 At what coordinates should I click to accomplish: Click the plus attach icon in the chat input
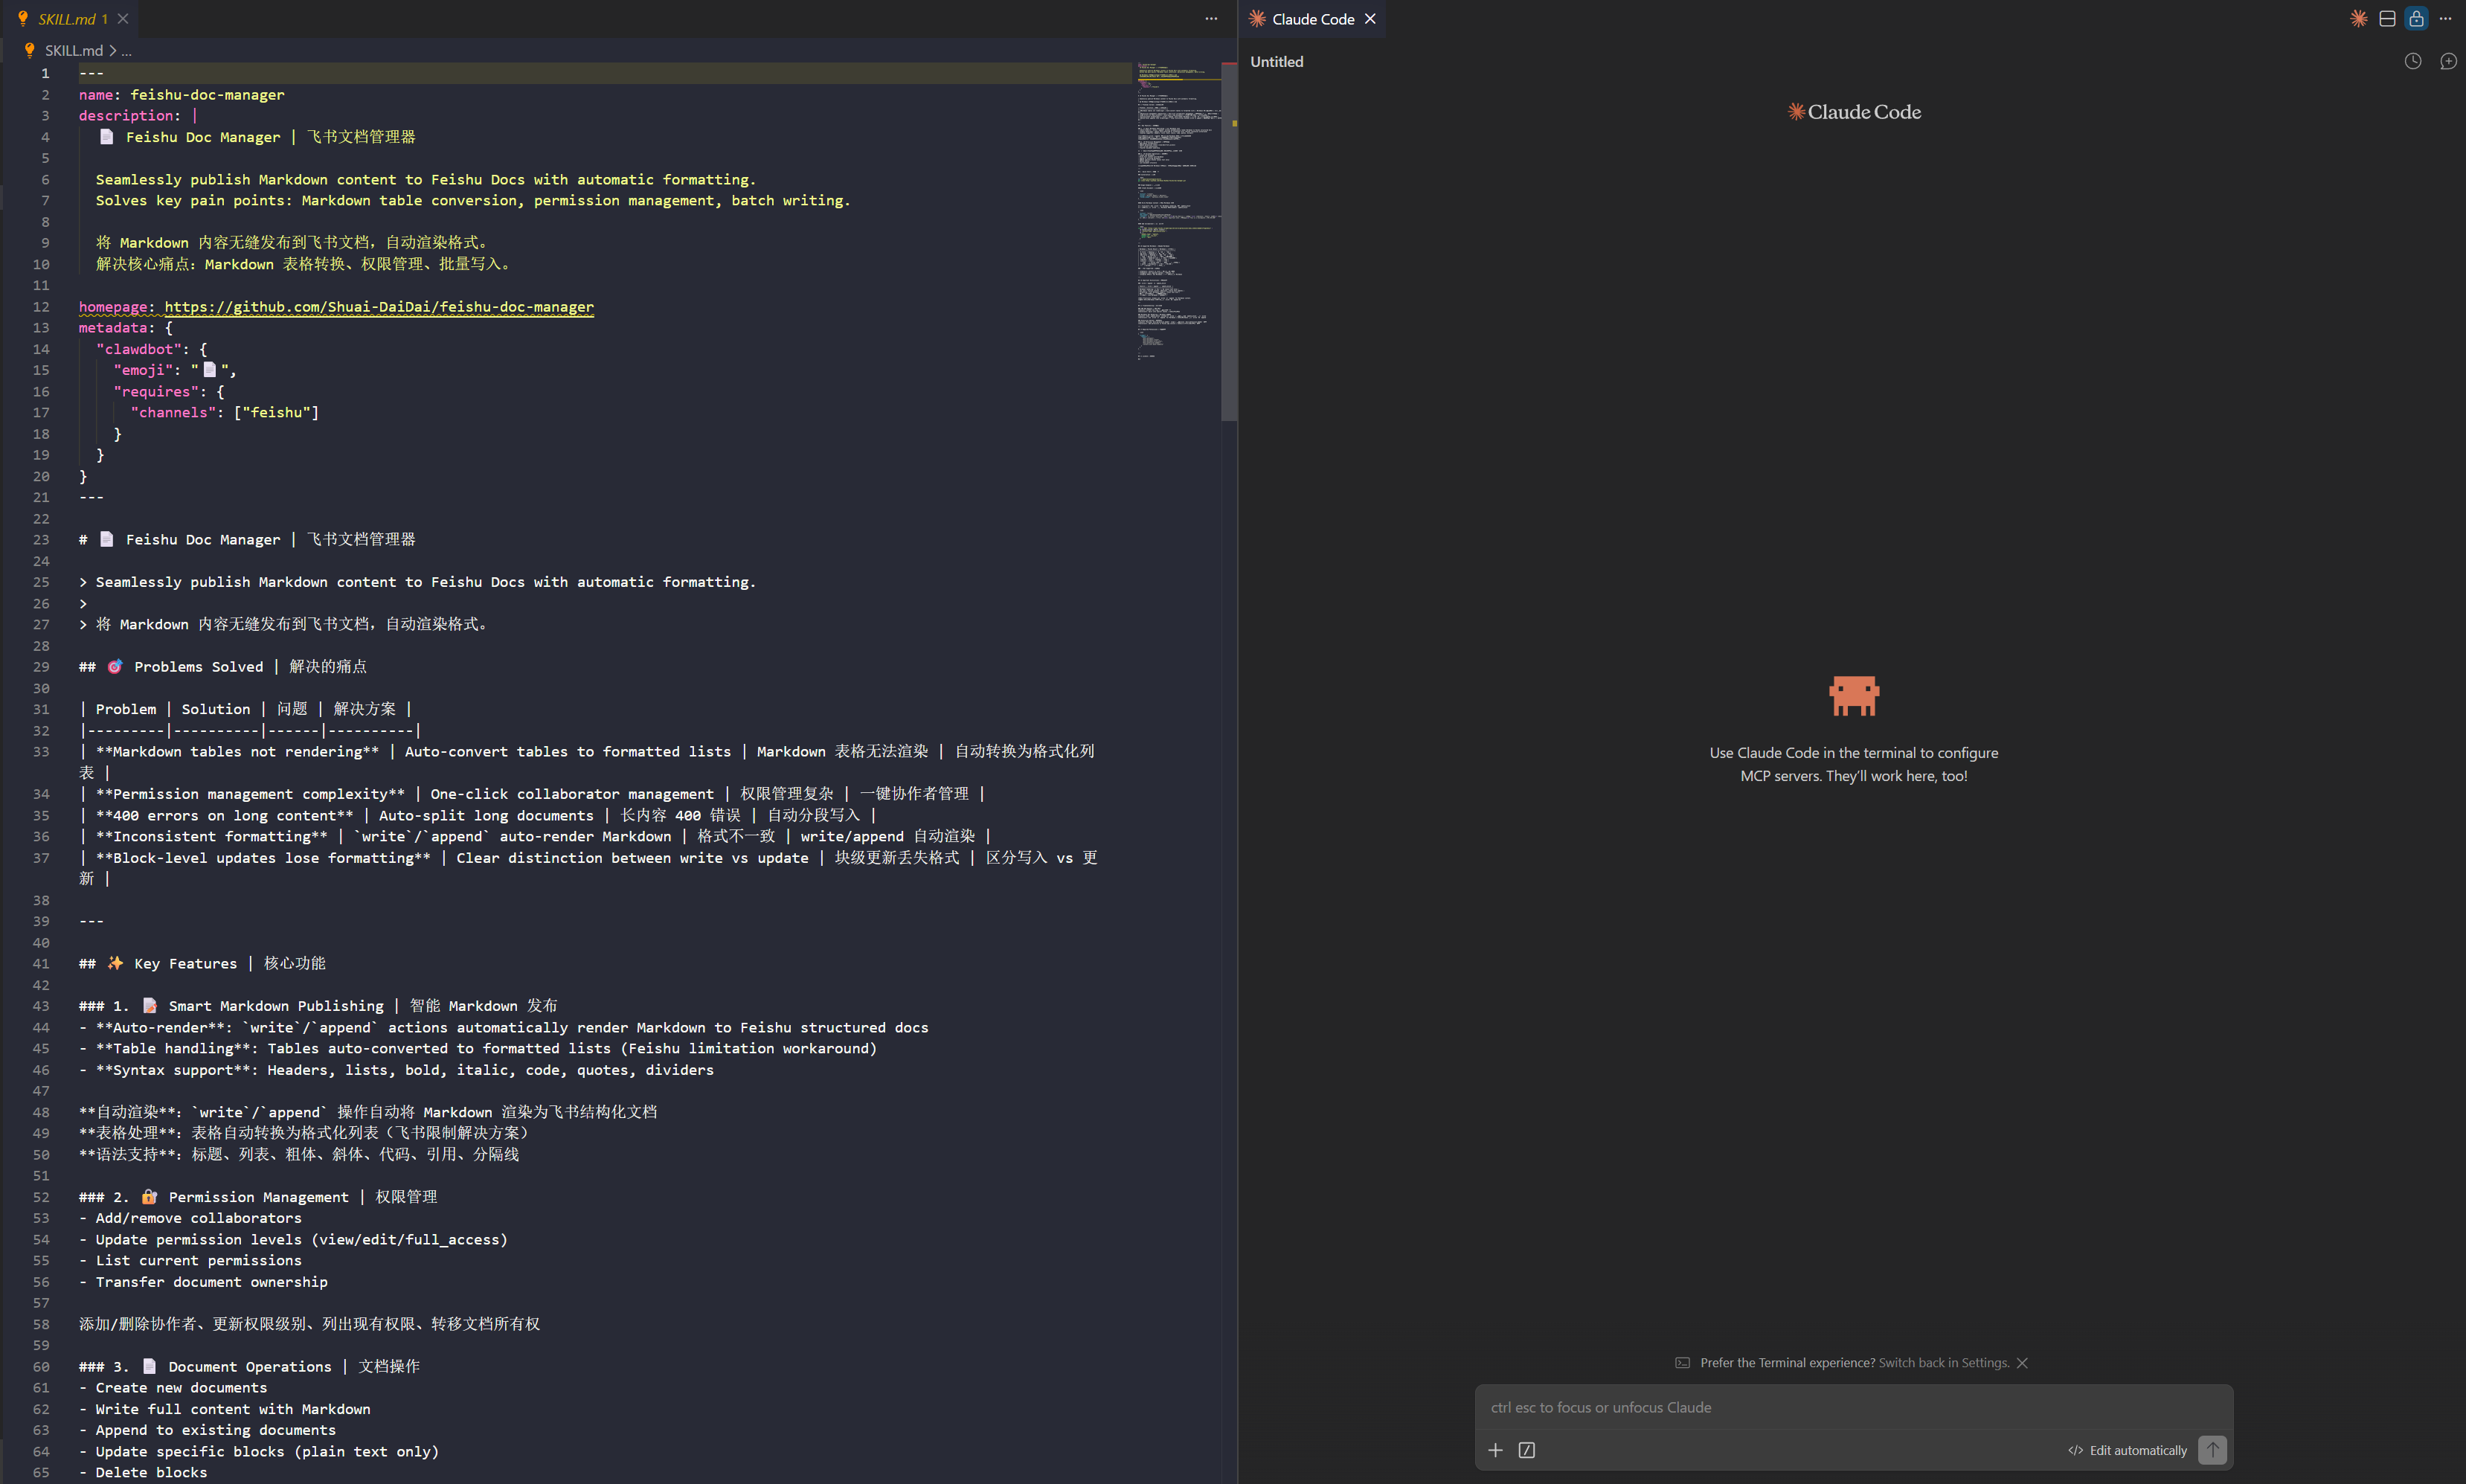point(1495,1450)
